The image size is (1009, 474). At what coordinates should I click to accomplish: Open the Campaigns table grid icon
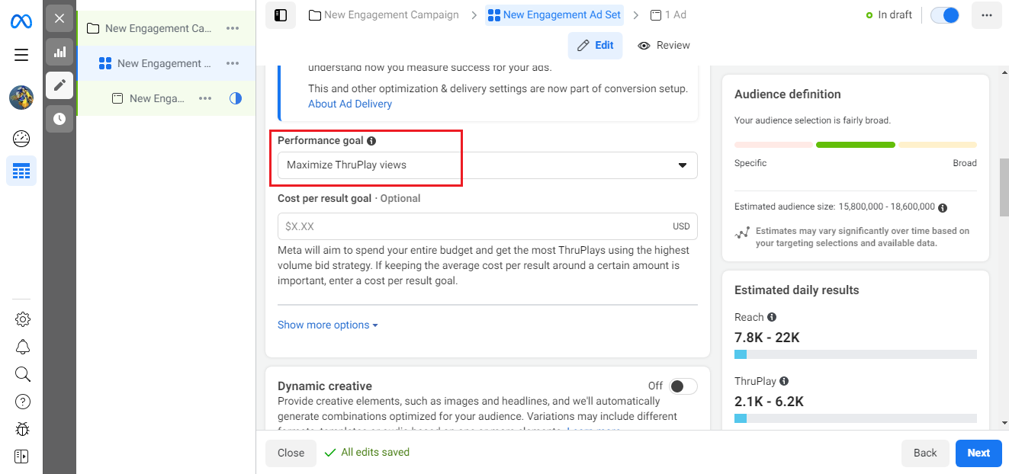(21, 171)
